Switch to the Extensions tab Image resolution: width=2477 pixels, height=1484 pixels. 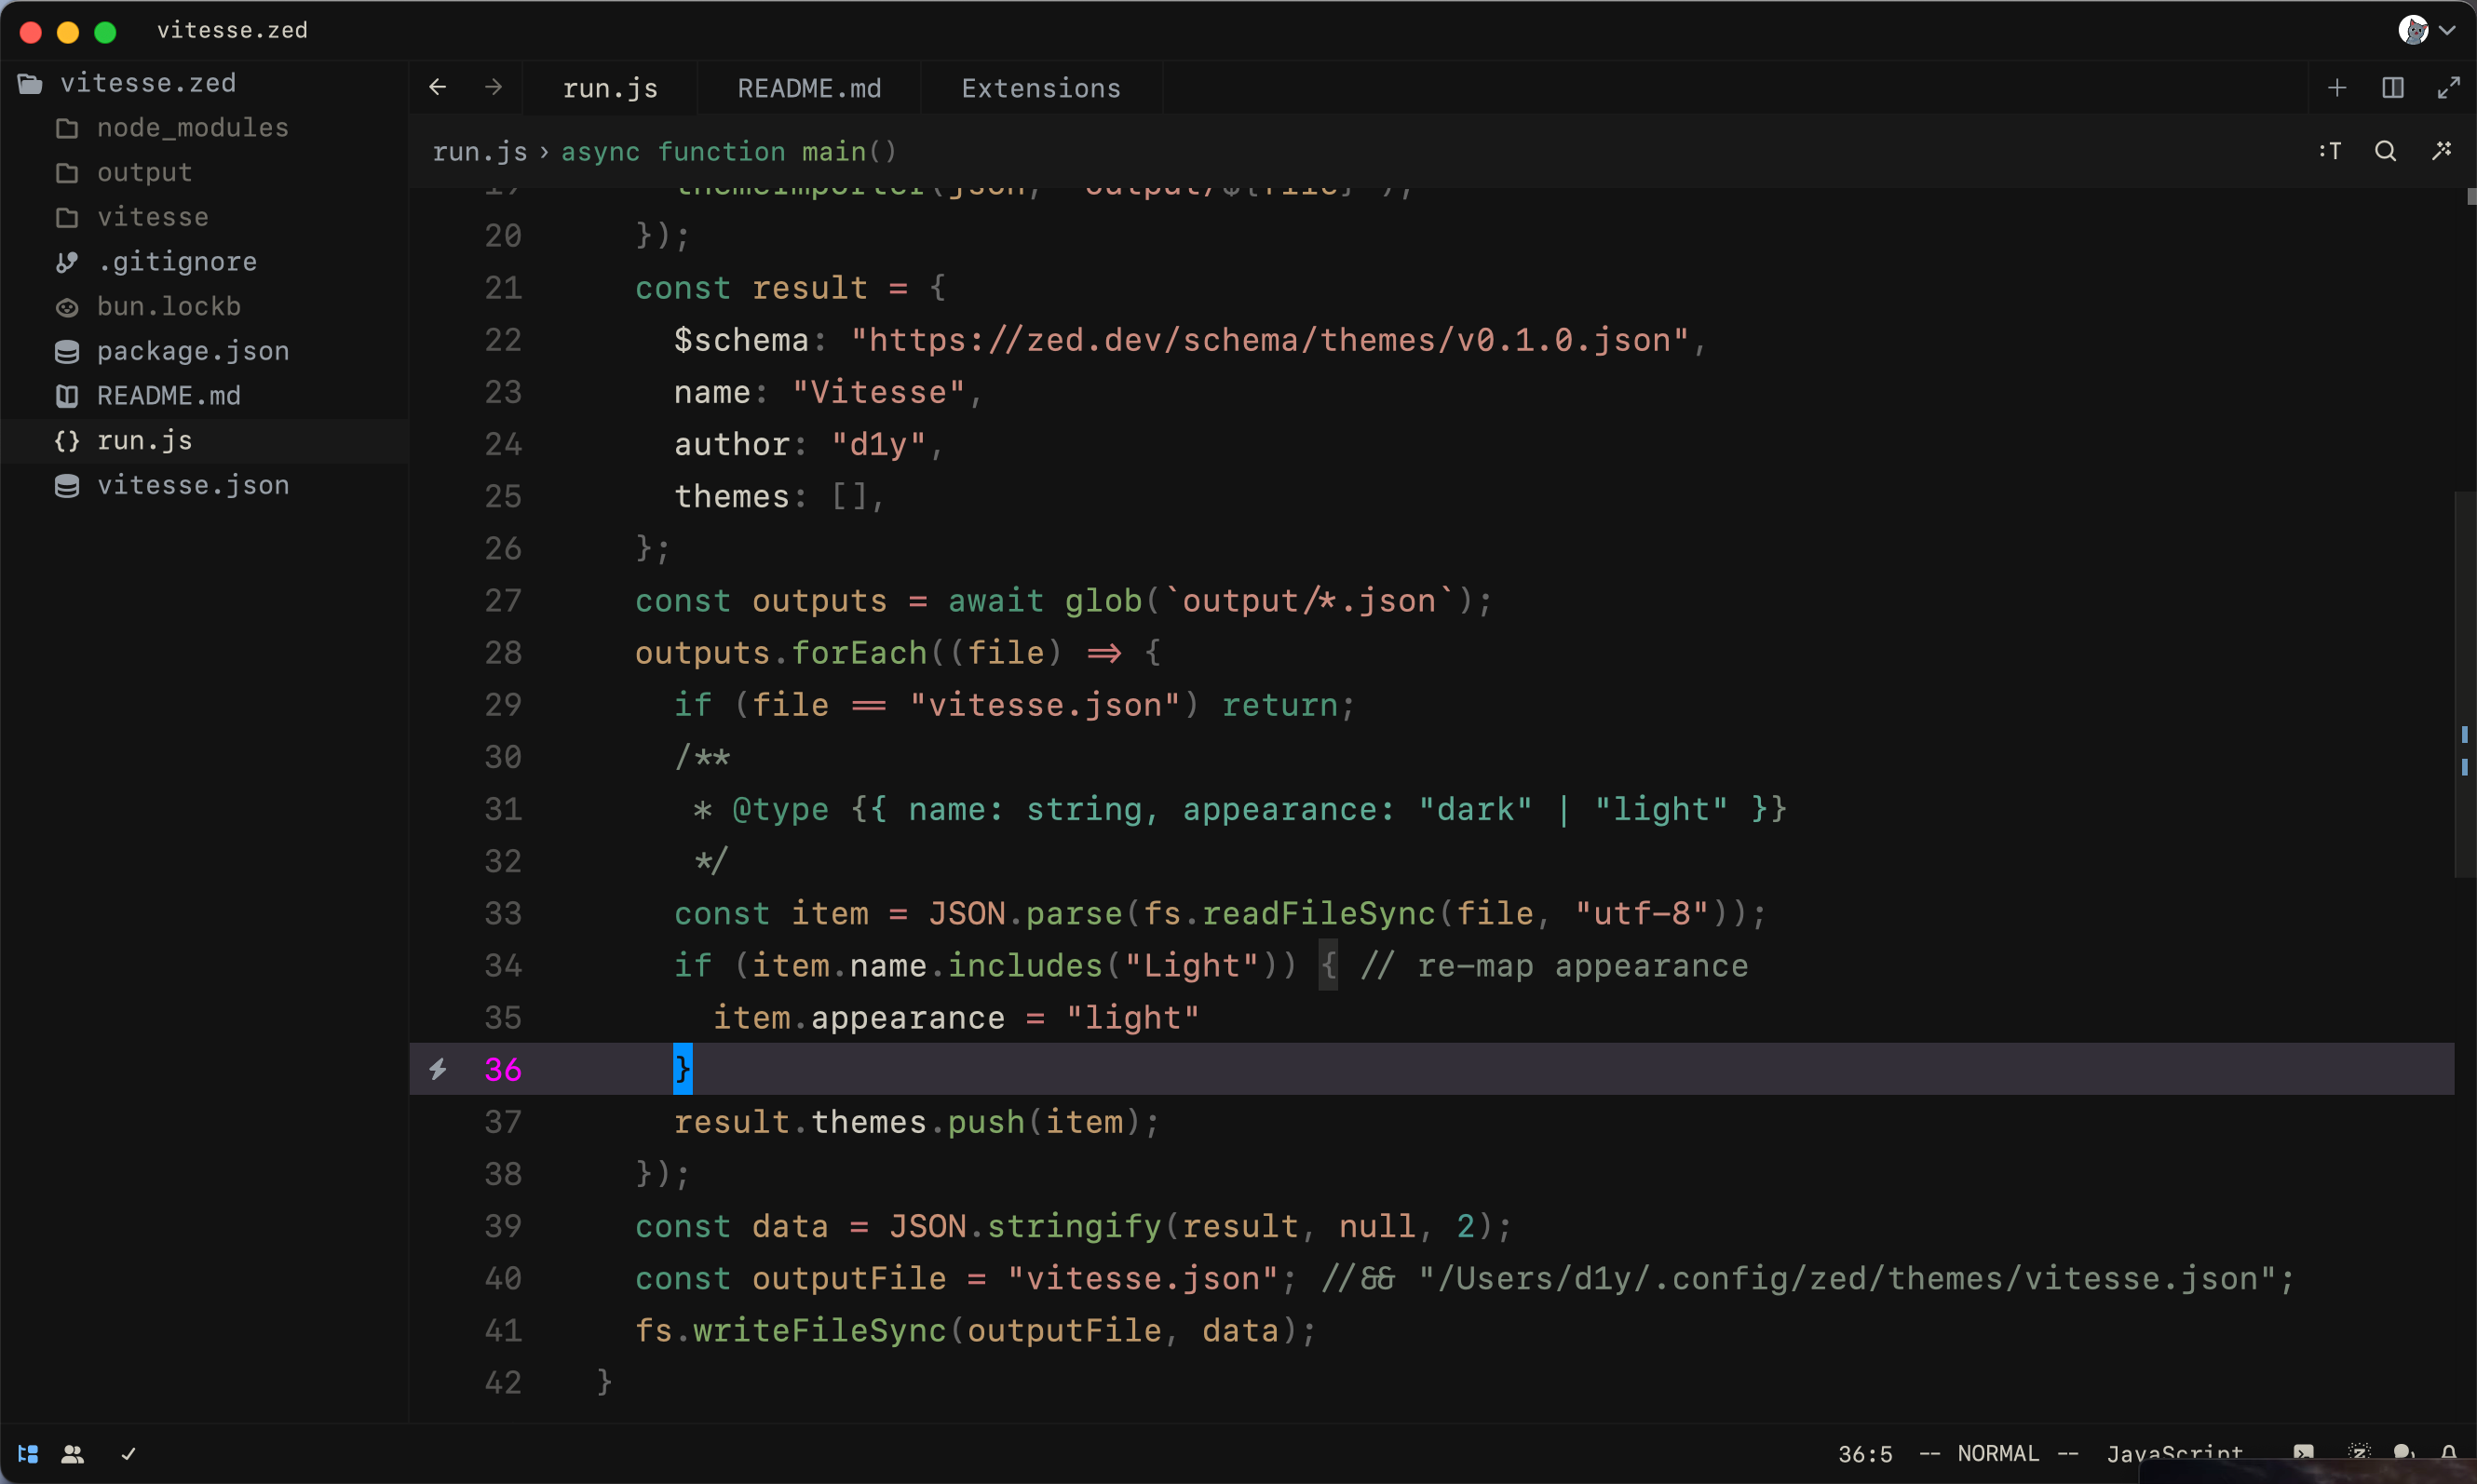click(1041, 88)
